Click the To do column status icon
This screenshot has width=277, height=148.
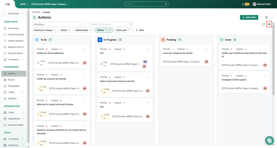37,40
